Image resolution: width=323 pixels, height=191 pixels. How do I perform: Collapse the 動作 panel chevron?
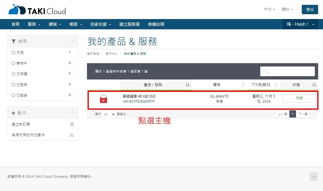point(73,112)
